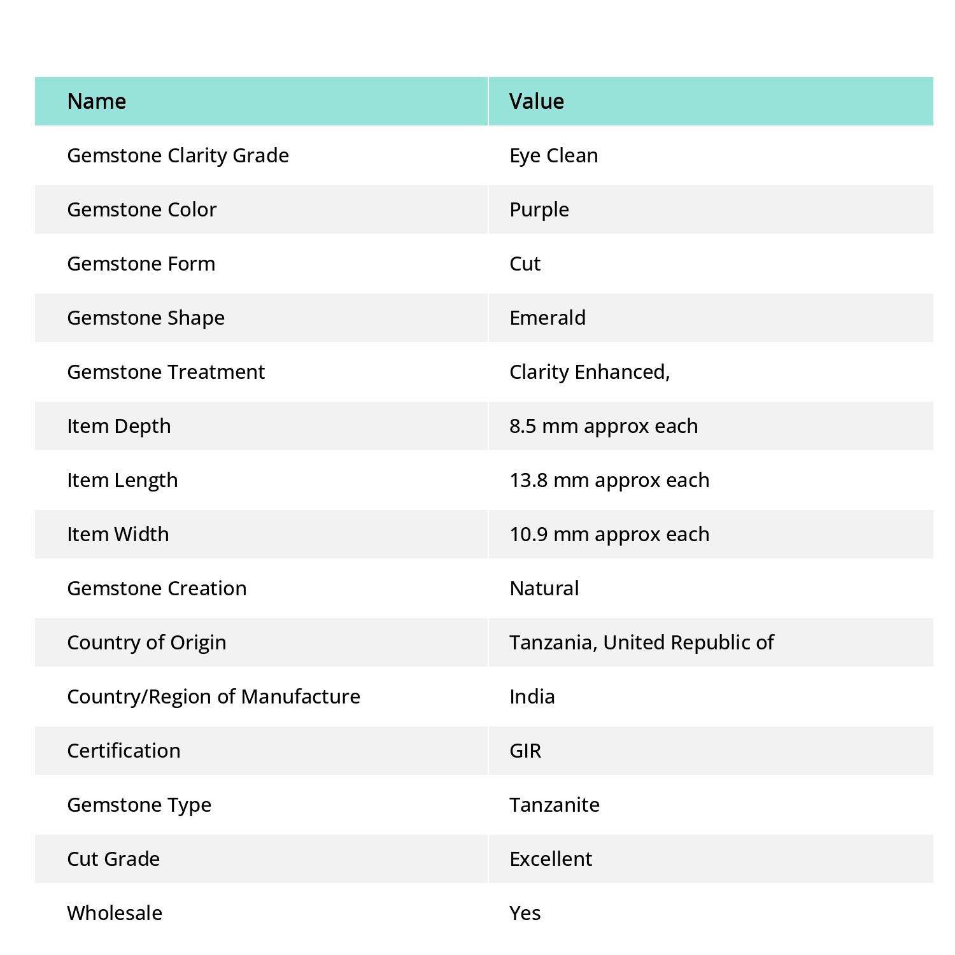The height and width of the screenshot is (955, 955).
Task: Click the Value column header
Action: point(537,101)
